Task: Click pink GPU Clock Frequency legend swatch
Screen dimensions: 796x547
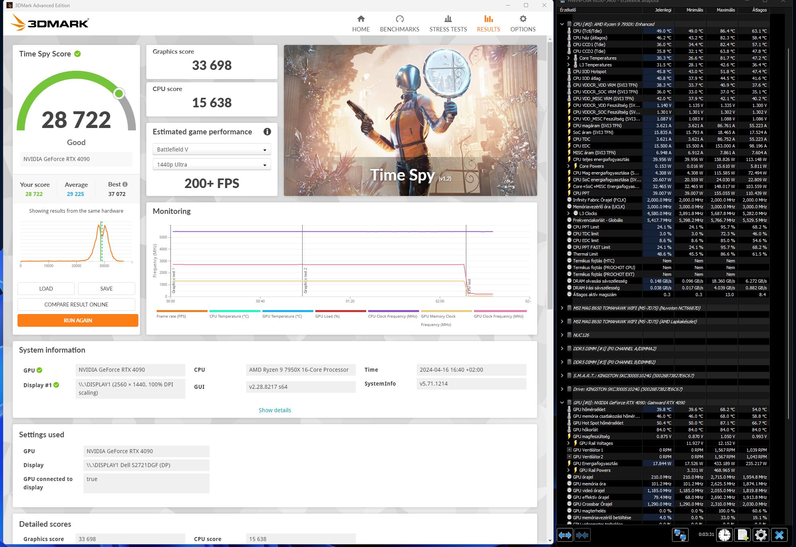Action: coord(500,311)
